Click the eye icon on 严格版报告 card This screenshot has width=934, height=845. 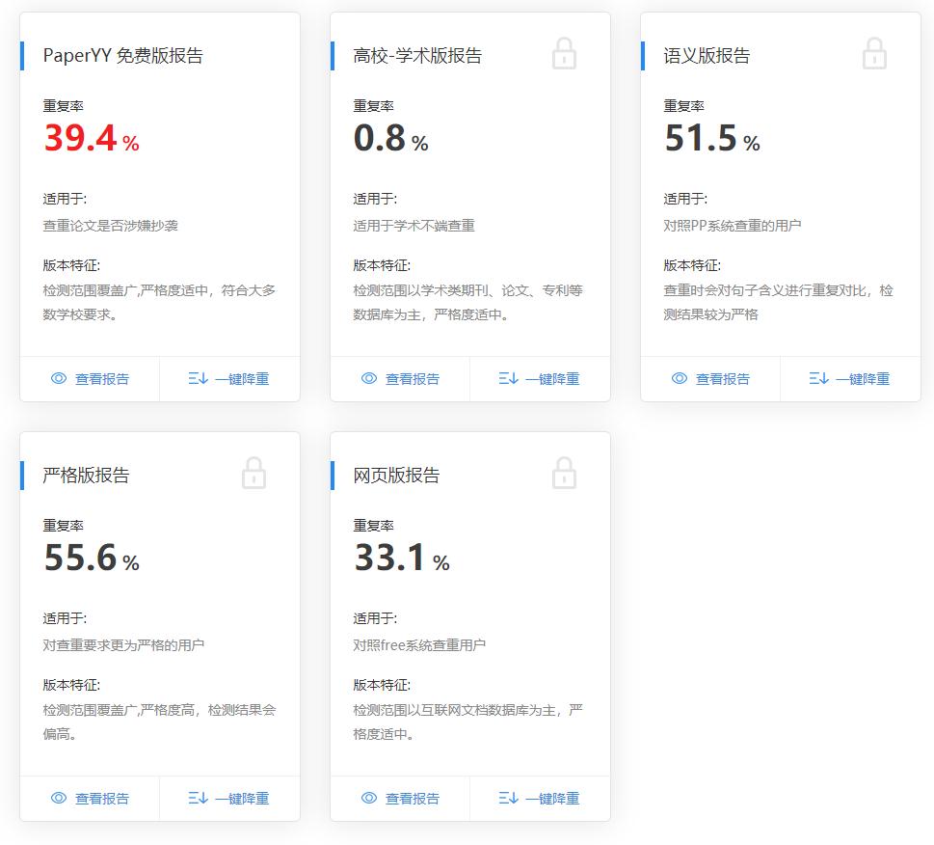click(x=60, y=798)
